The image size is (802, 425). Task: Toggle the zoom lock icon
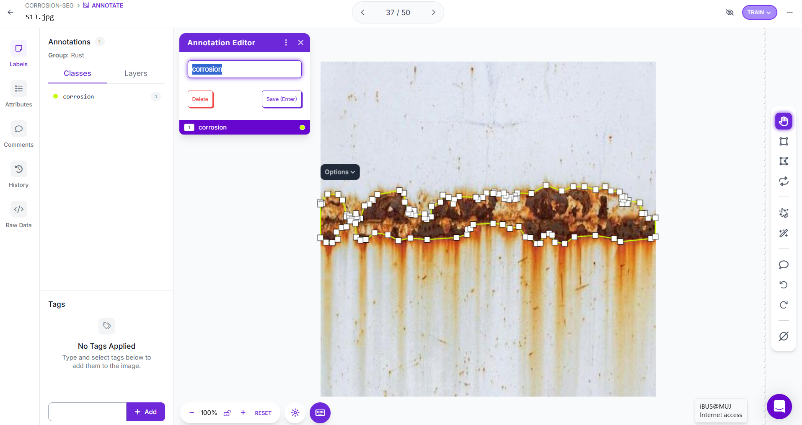tap(227, 413)
